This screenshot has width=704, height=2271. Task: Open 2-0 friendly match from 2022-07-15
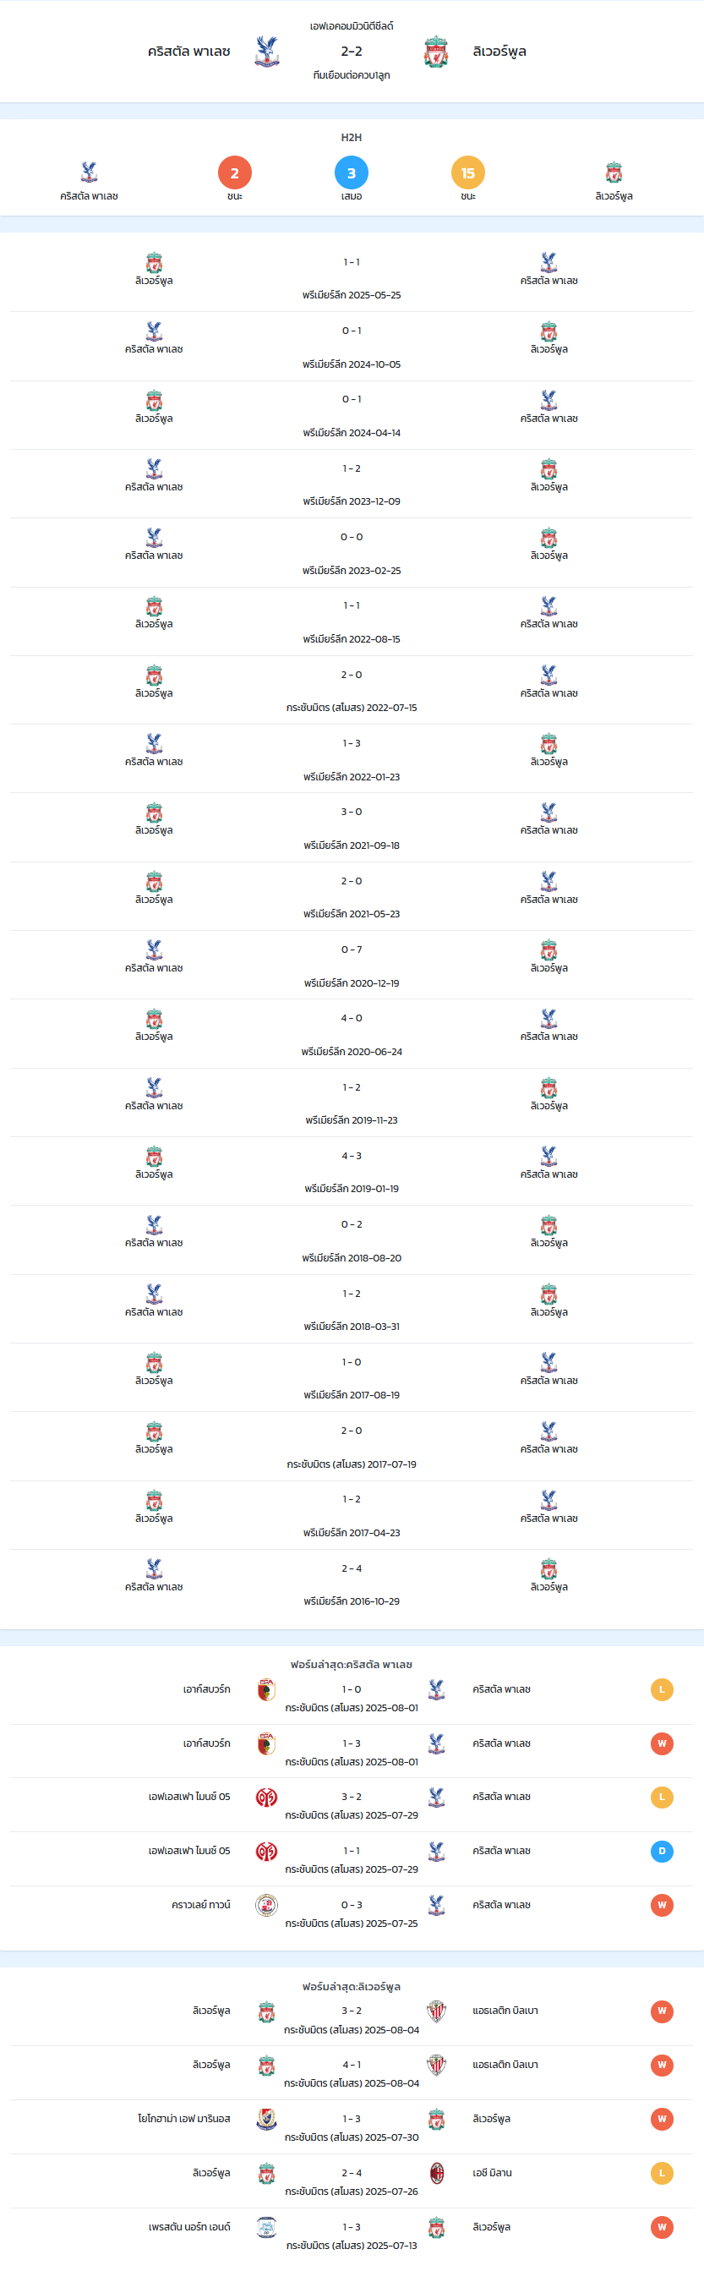click(x=352, y=690)
